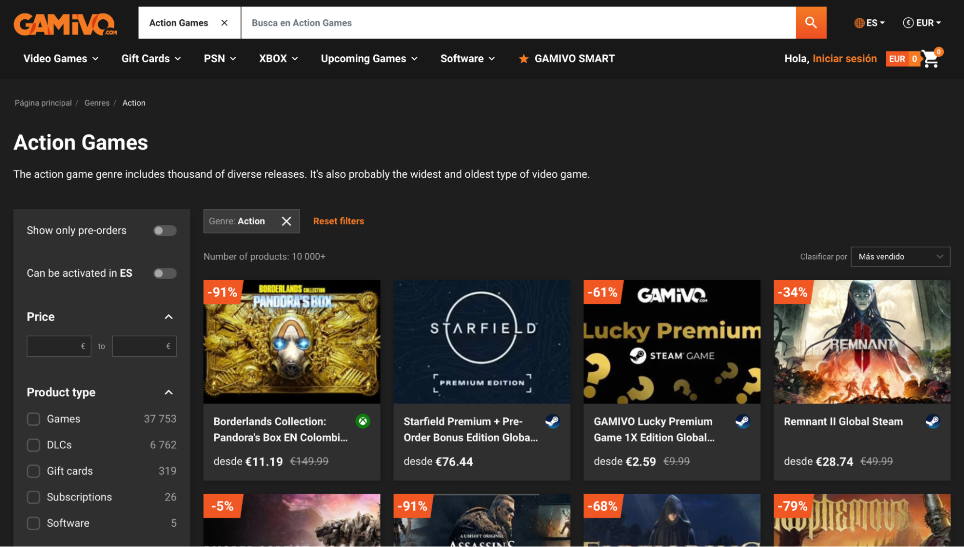Screen dimensions: 964x547
Task: Open the Borderlands Pandora's Box cover image
Action: (x=292, y=342)
